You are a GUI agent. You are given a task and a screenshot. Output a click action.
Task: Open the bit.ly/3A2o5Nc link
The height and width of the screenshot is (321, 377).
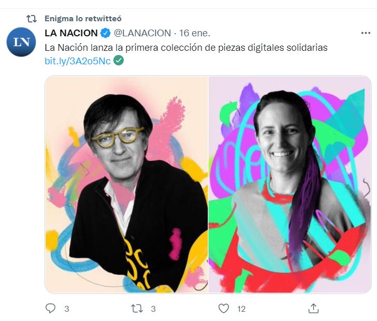point(78,61)
